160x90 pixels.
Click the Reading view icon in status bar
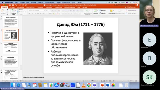110,81
